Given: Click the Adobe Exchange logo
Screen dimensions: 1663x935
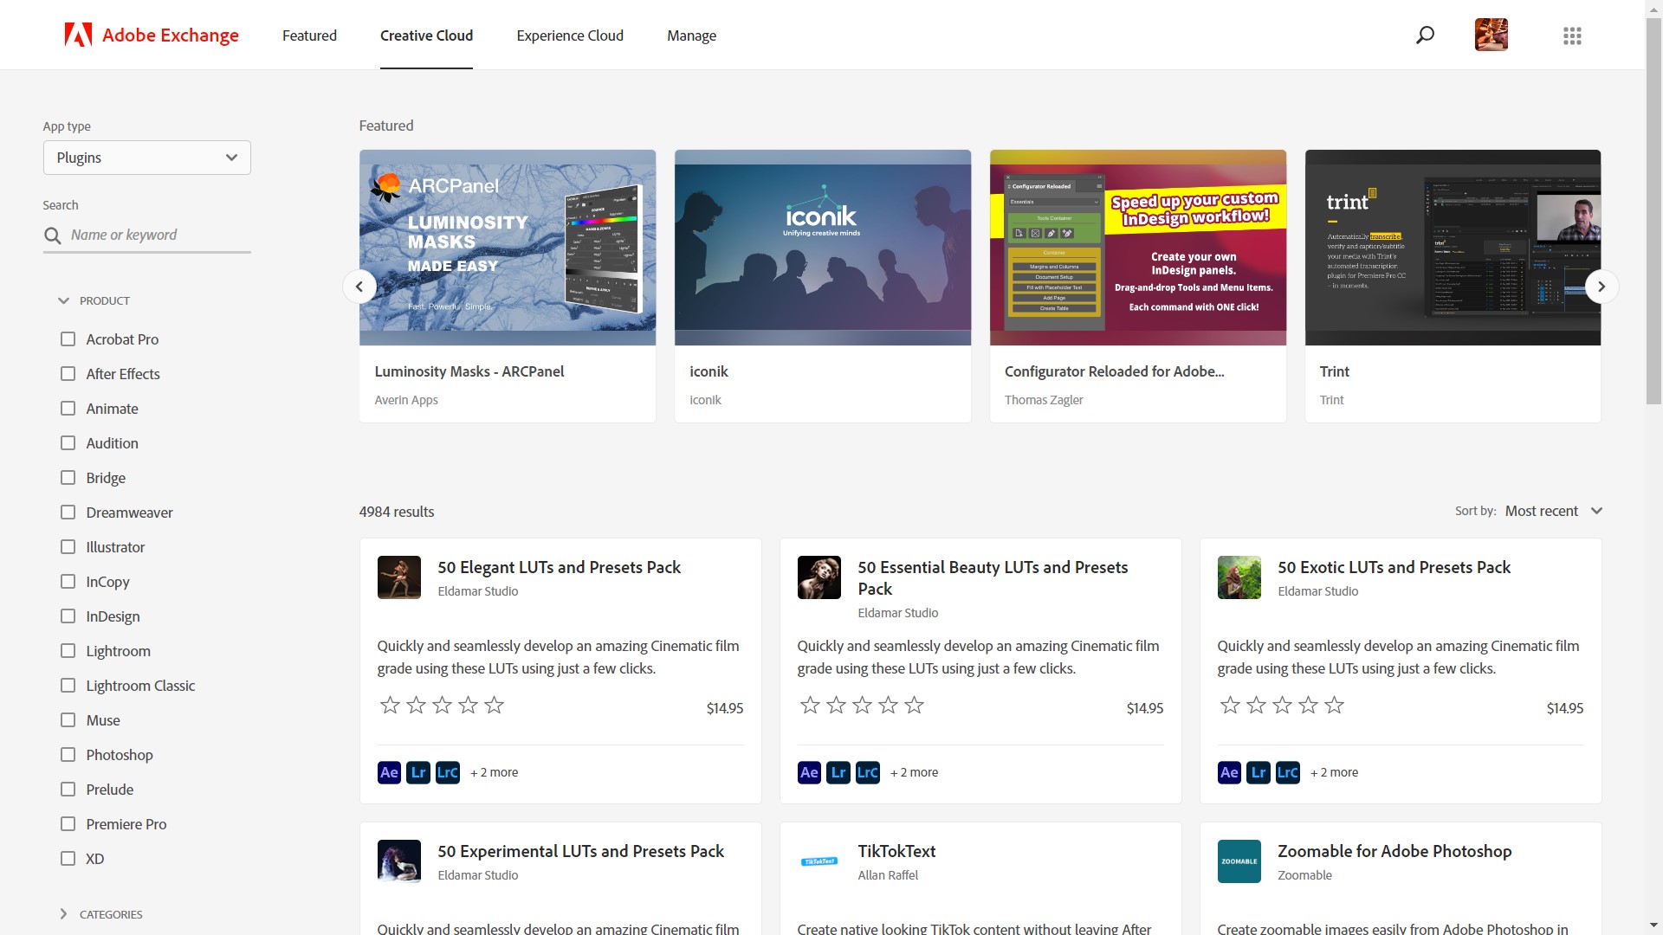Looking at the screenshot, I should coord(152,35).
